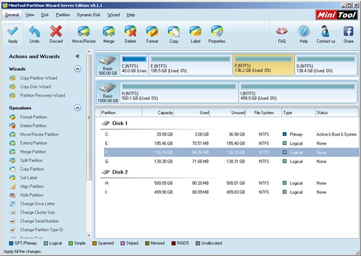
Task: Choose Move/Resize Partition operation
Action: coord(39,134)
